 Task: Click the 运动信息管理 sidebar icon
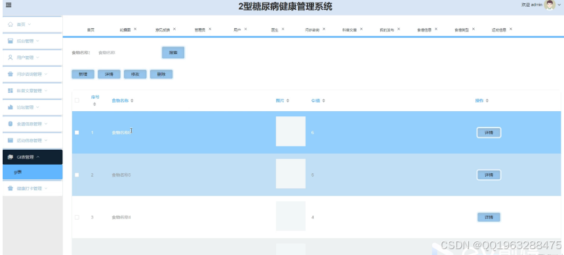click(x=10, y=140)
